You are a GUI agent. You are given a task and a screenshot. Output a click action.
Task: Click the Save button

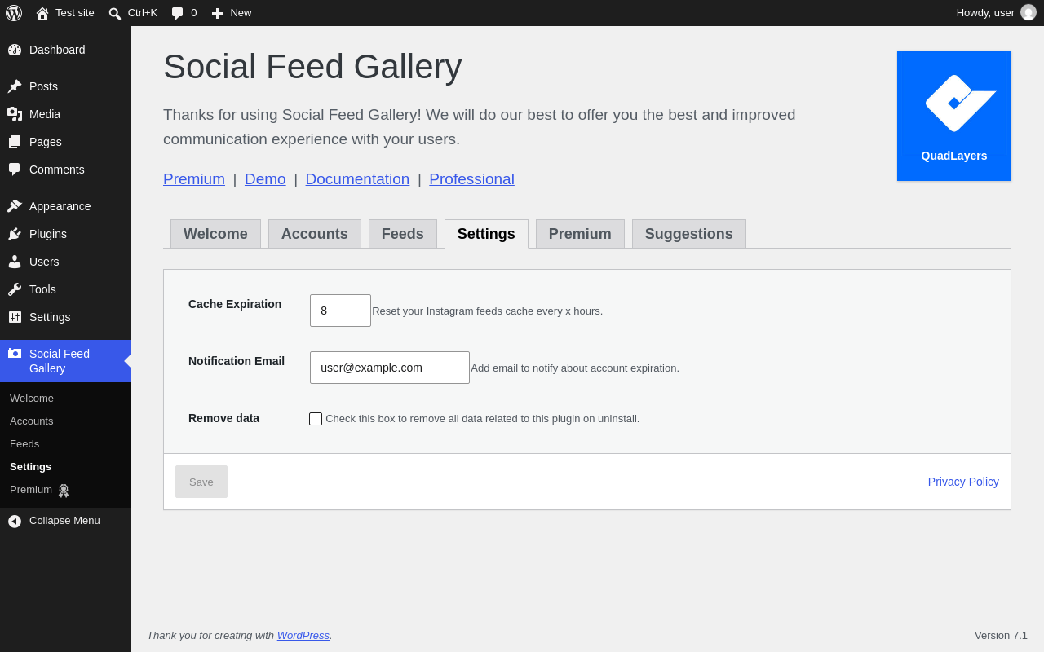201,482
